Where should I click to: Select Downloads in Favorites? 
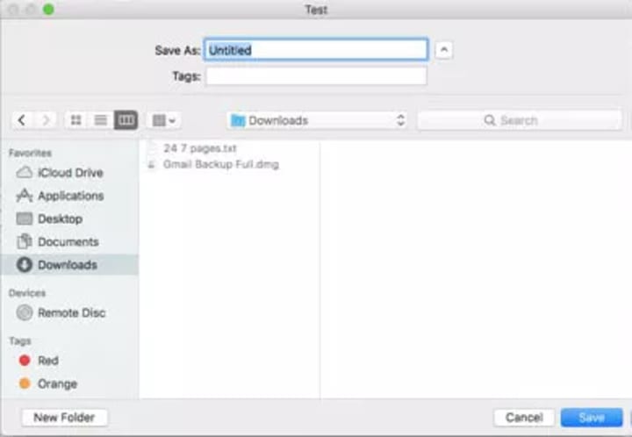coord(69,265)
